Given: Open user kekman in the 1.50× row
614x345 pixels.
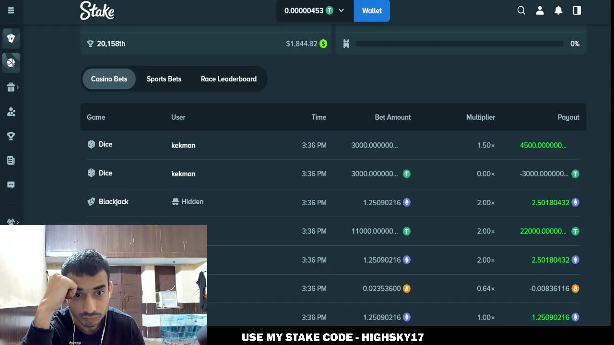Looking at the screenshot, I should click(x=183, y=145).
